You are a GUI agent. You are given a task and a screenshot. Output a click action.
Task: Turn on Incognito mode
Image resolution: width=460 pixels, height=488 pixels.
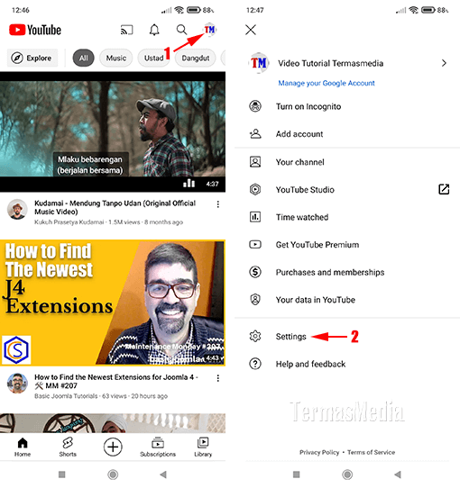(308, 106)
